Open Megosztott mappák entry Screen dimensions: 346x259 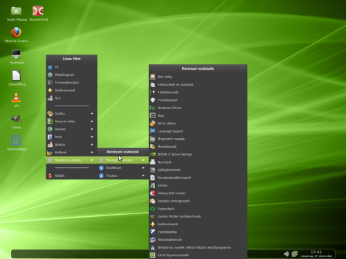pos(198,139)
